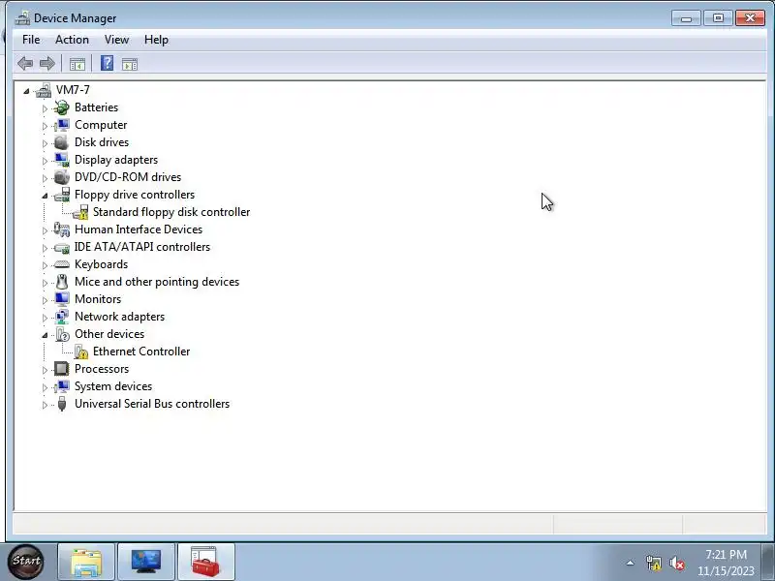Click the Show/Hide Action Pane toolbar icon
Viewport: 775px width, 581px height.
click(x=130, y=64)
